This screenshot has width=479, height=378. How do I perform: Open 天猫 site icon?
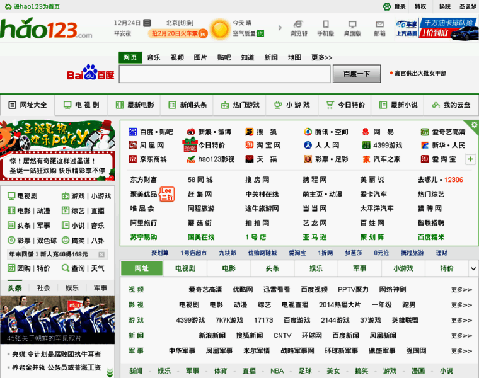click(250, 159)
